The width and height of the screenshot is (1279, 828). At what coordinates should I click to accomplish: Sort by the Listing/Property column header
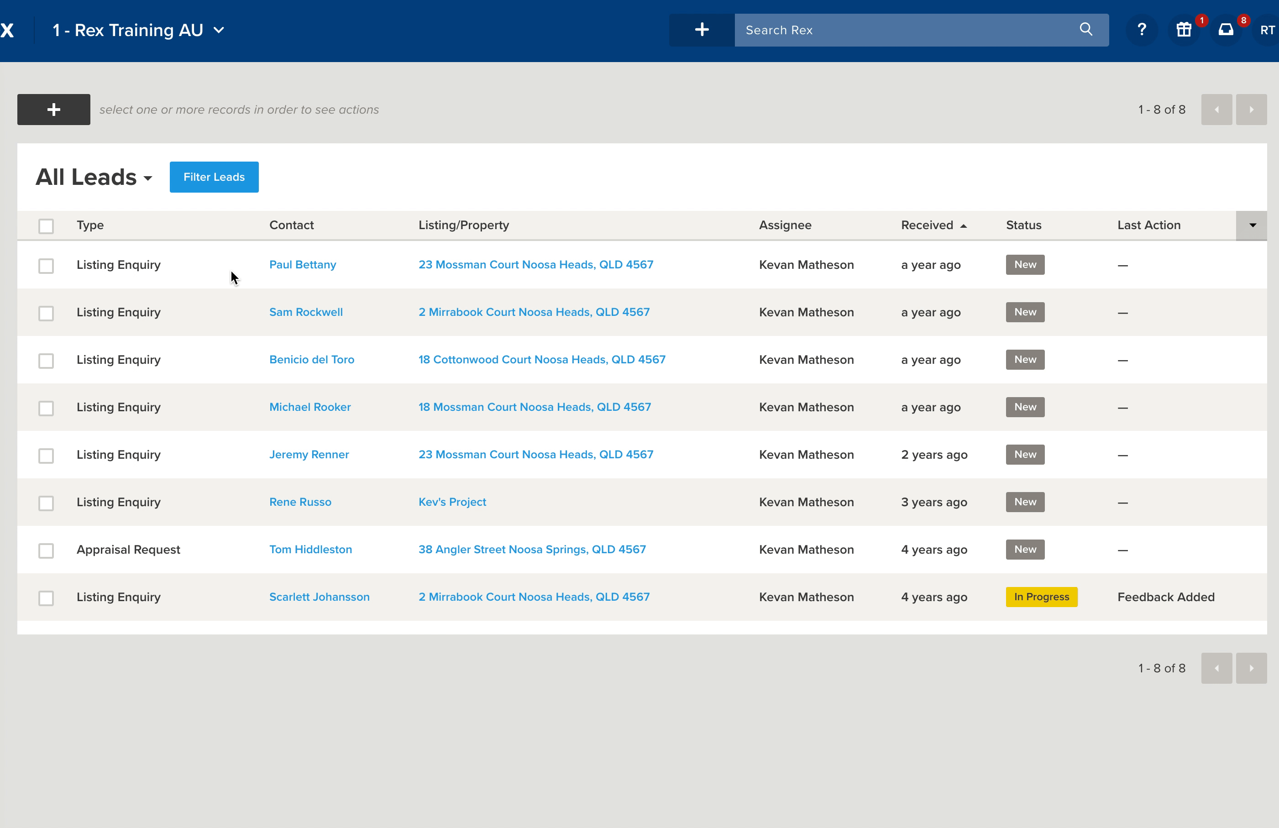(463, 225)
